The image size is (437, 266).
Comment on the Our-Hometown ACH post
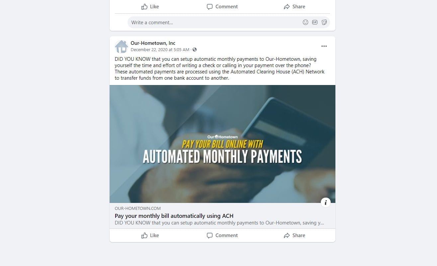tap(222, 235)
